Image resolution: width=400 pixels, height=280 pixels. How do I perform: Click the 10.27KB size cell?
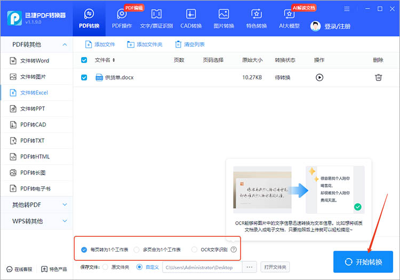pos(252,77)
